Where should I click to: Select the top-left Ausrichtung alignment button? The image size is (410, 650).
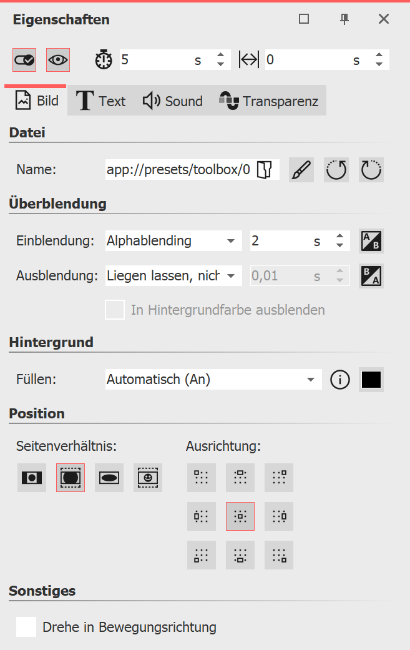pos(201,477)
